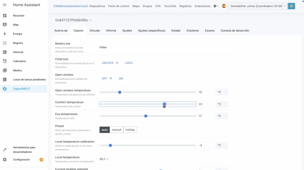304x170 pixels.
Task: Click the Home Assistant title
Action: pos(26,5)
